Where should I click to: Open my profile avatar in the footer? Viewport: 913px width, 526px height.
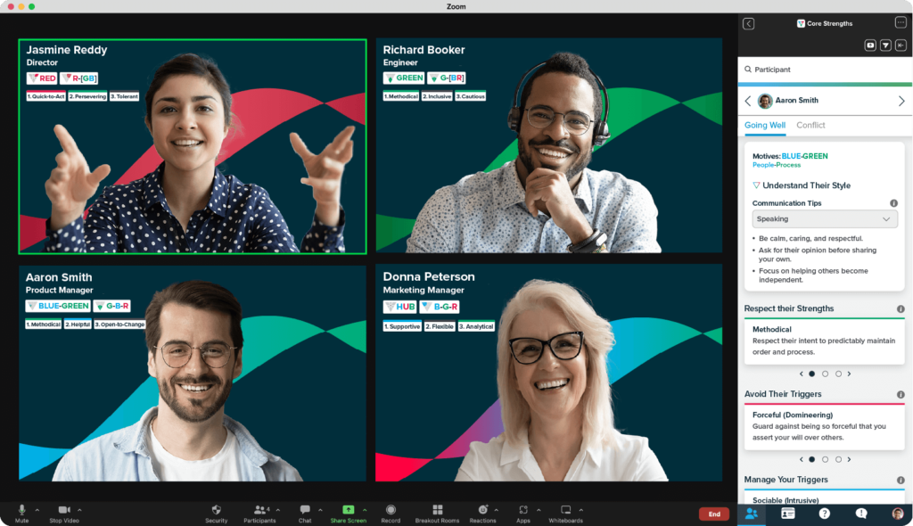coord(898,514)
